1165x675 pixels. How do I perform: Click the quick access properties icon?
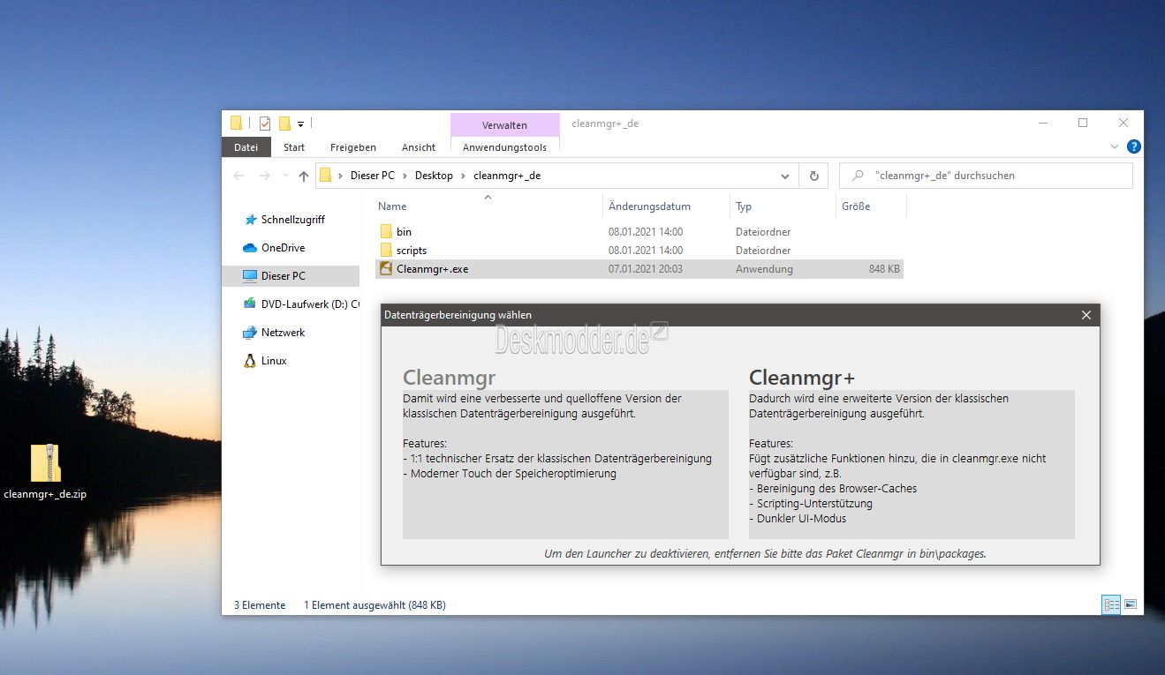(265, 124)
